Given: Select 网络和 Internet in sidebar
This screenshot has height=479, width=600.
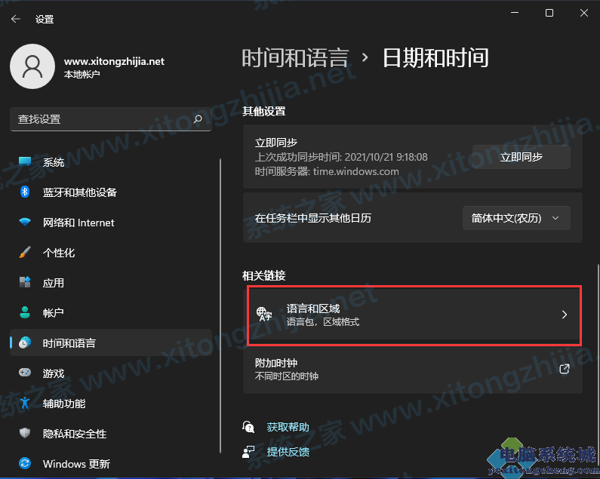Looking at the screenshot, I should click(111, 223).
